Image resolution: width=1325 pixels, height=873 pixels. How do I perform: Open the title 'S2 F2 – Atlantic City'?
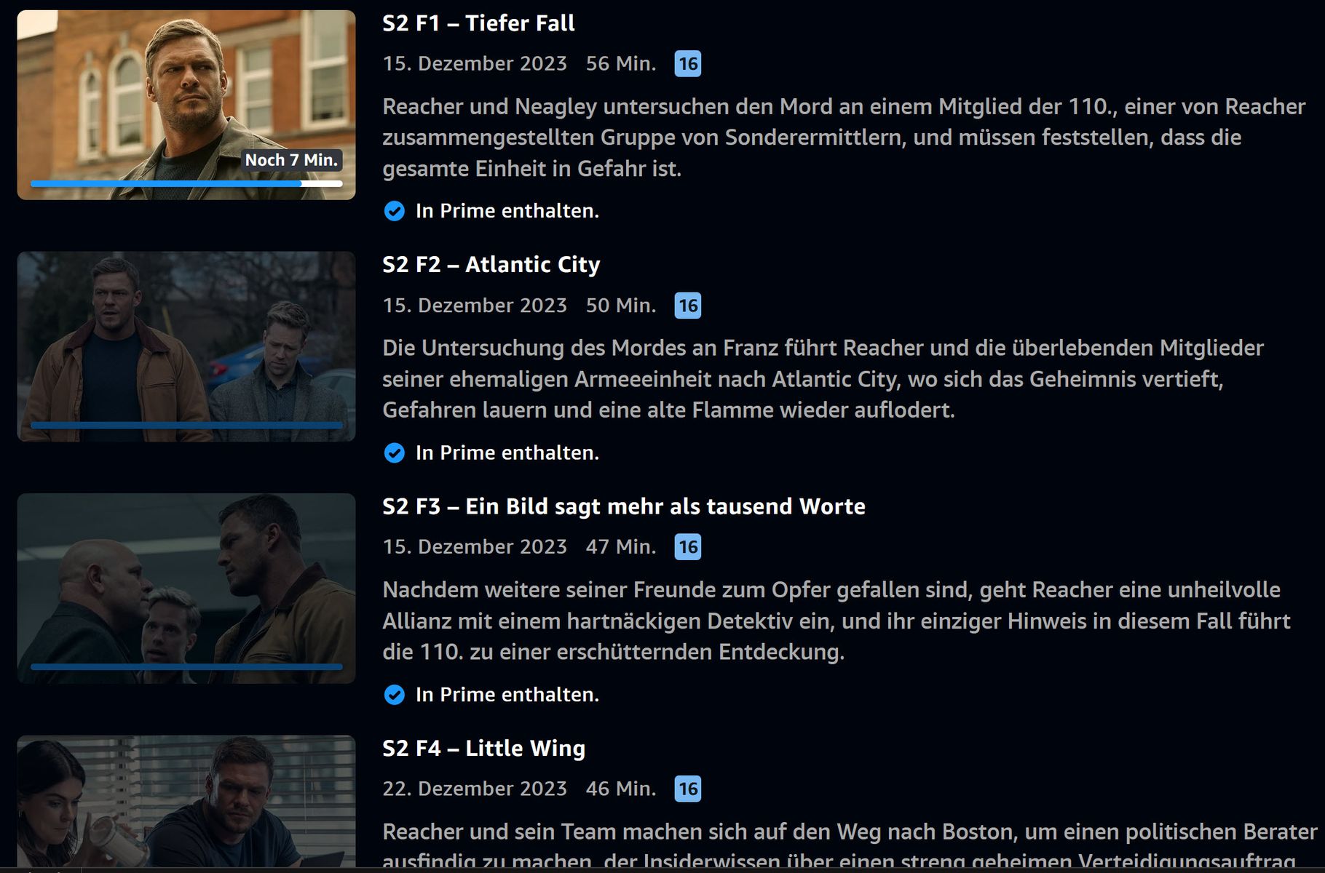491,265
